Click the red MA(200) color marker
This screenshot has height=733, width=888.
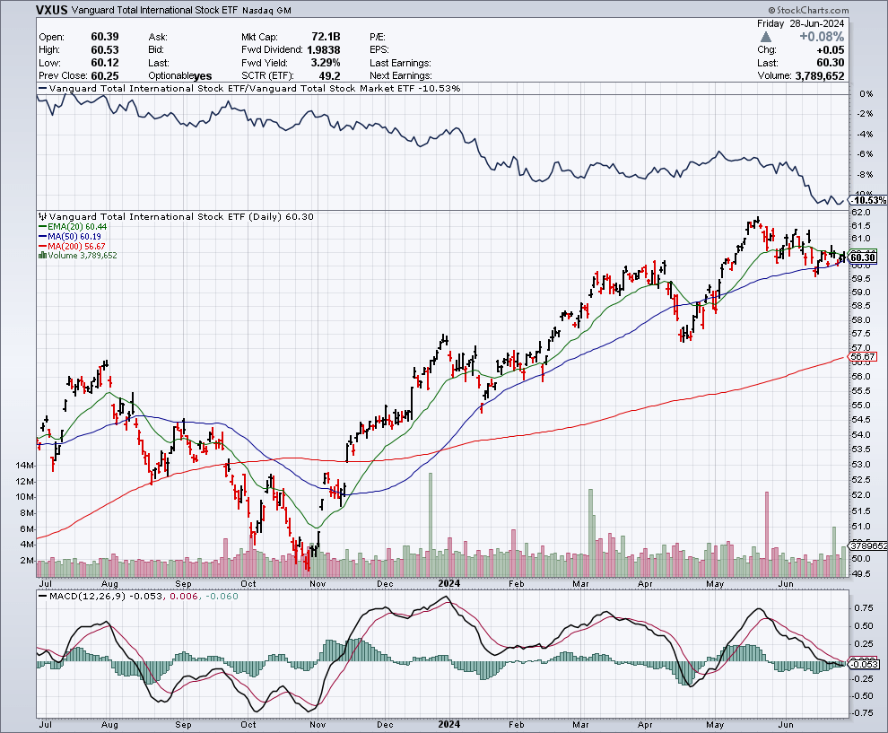tap(43, 246)
